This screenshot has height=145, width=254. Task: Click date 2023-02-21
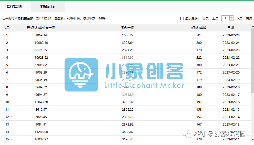click(x=231, y=65)
